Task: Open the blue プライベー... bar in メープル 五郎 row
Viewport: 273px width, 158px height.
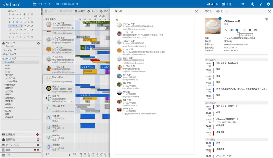Action: click(x=87, y=67)
